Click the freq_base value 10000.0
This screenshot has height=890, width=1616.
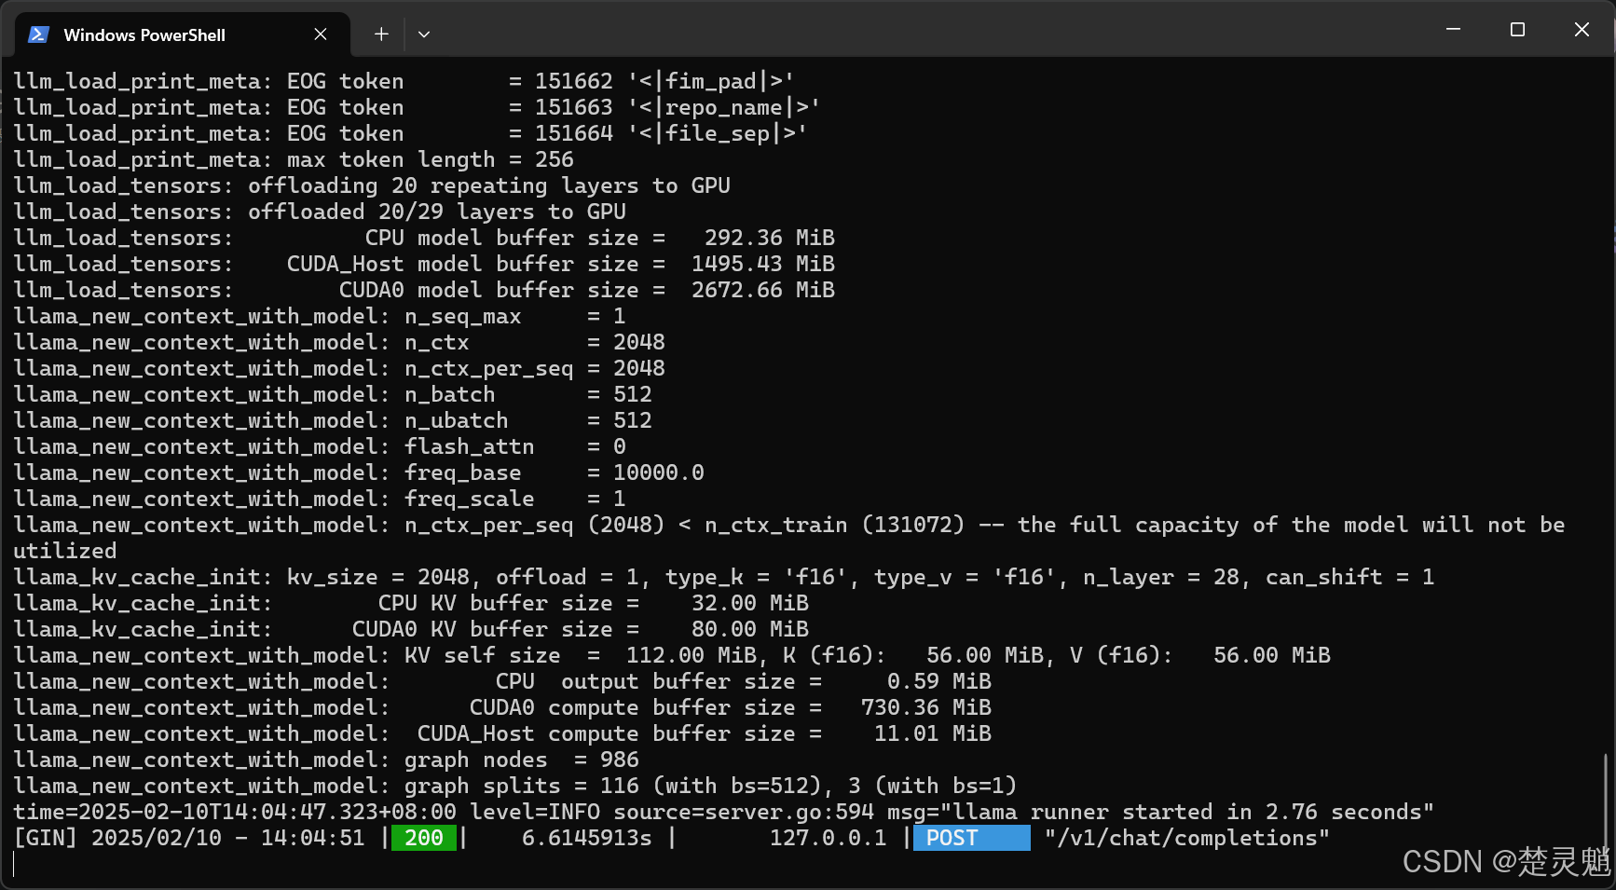tap(659, 472)
